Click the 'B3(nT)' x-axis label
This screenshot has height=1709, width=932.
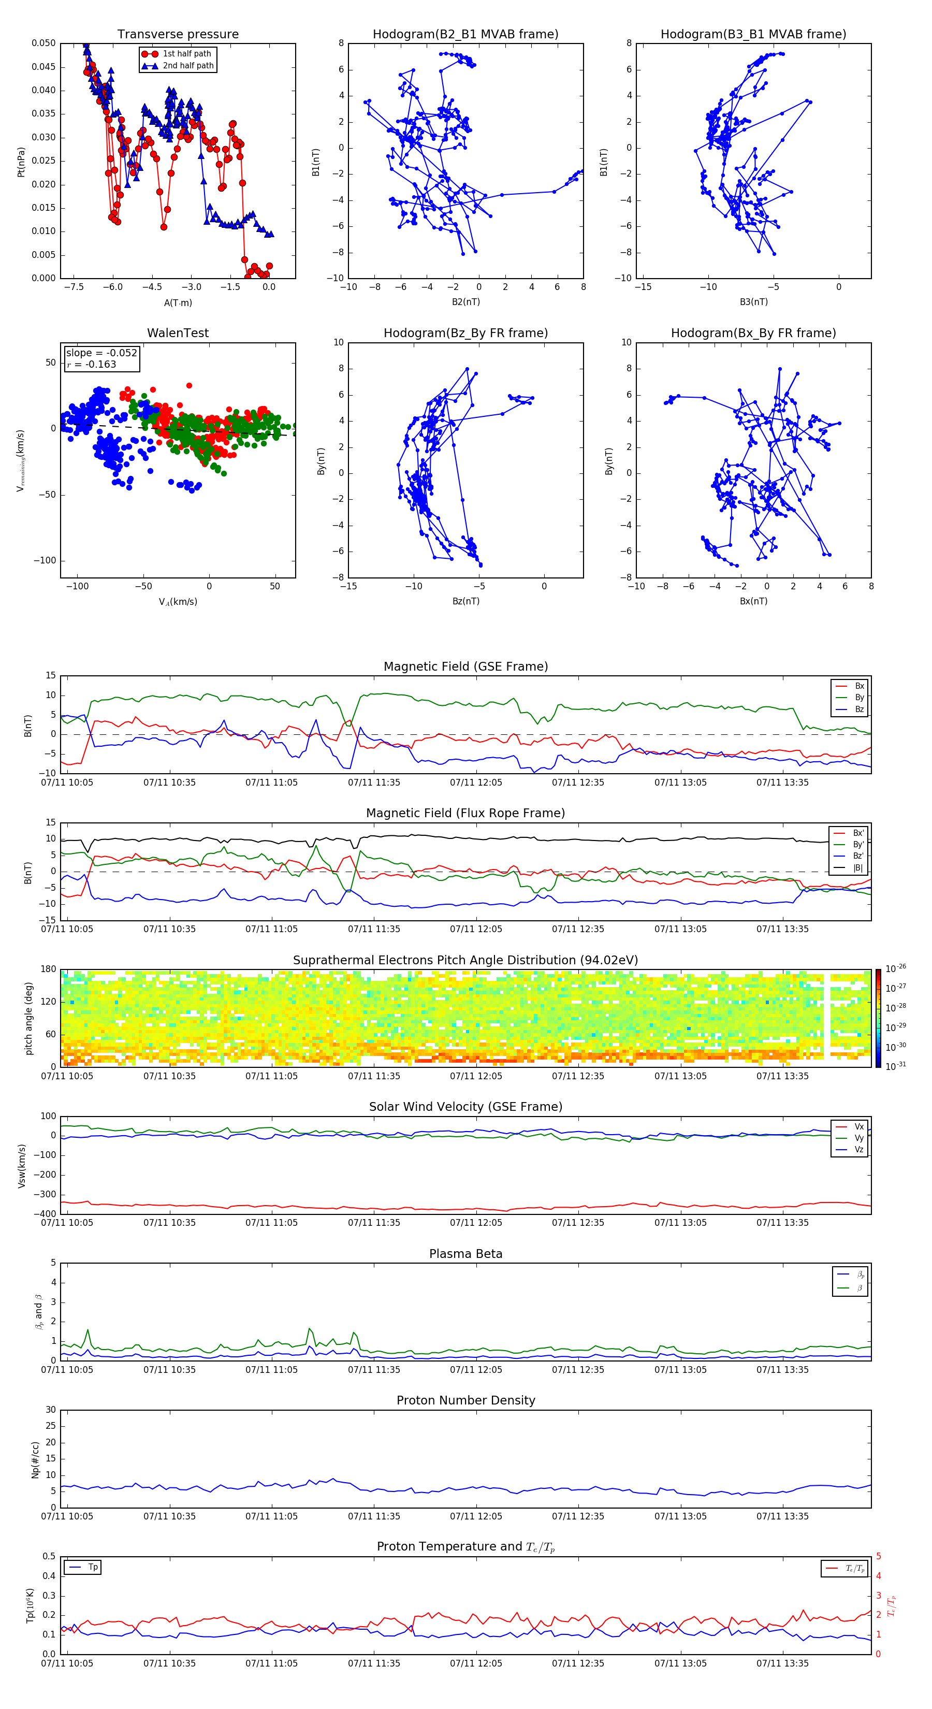(753, 302)
